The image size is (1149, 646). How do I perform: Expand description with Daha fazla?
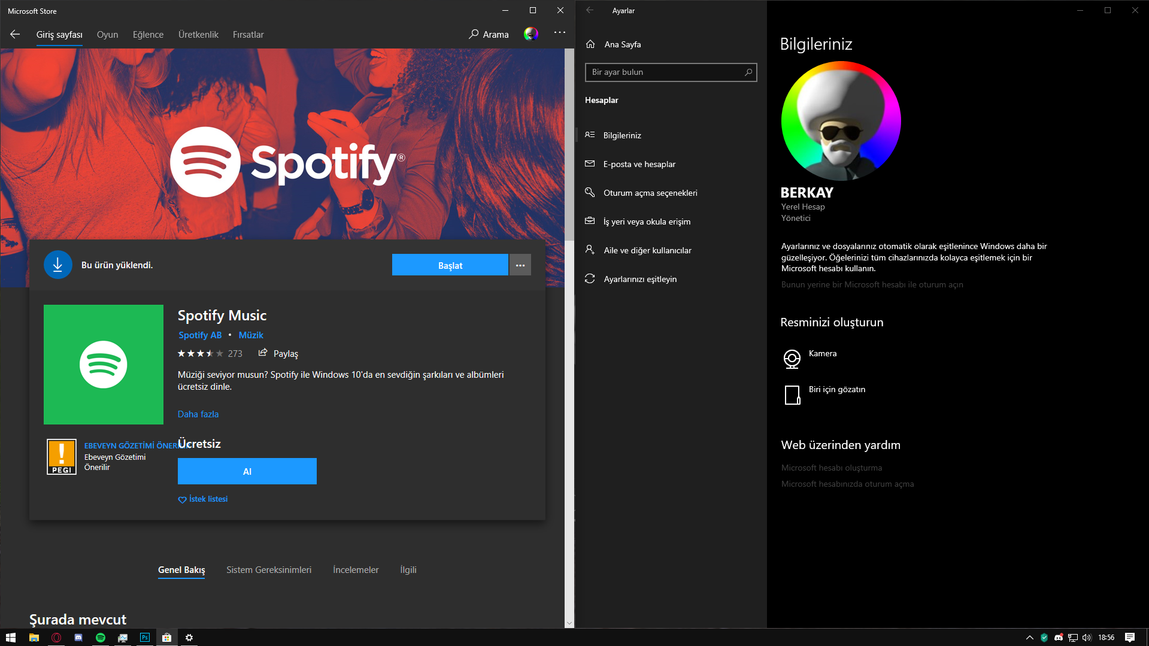[x=198, y=414]
